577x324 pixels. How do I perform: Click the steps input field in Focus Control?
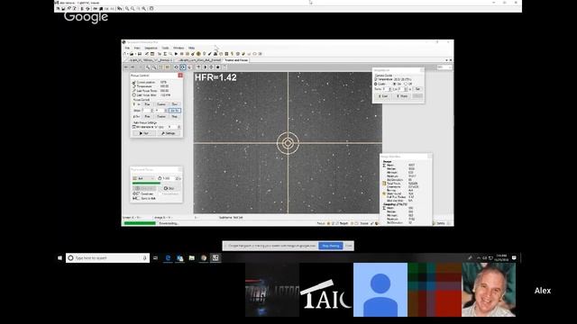coord(146,110)
